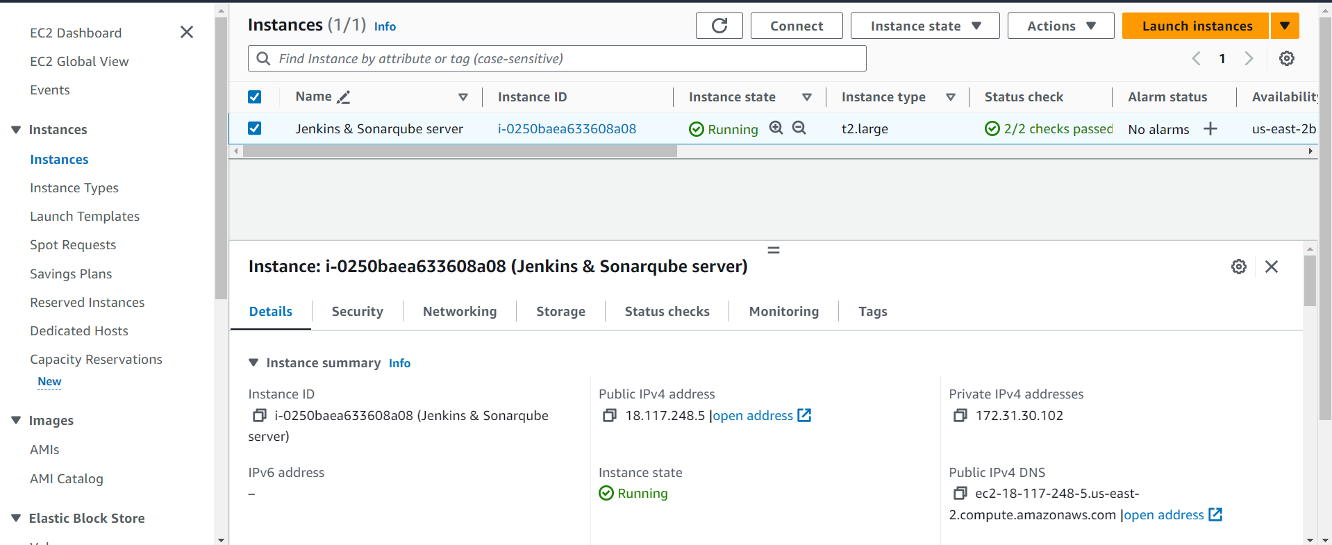Switch to the Details tab
Screen dimensions: 1332x545
point(271,312)
